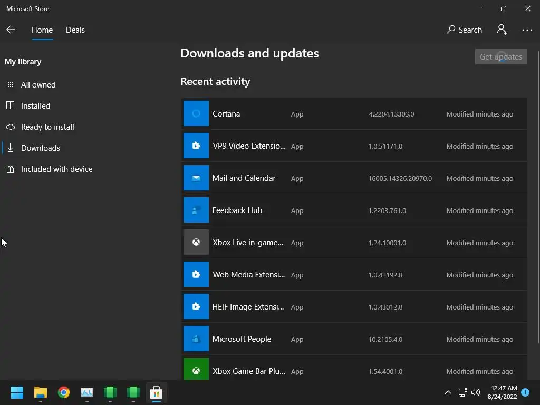The height and width of the screenshot is (405, 540).
Task: Click version 16005.14326.20970.0
Action: click(x=400, y=178)
